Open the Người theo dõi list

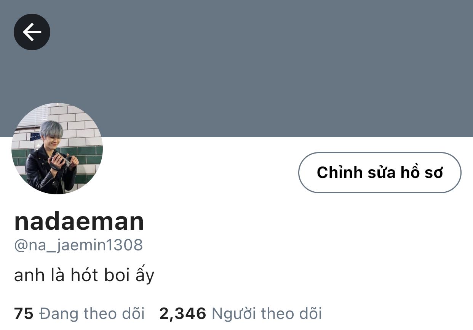[241, 314]
